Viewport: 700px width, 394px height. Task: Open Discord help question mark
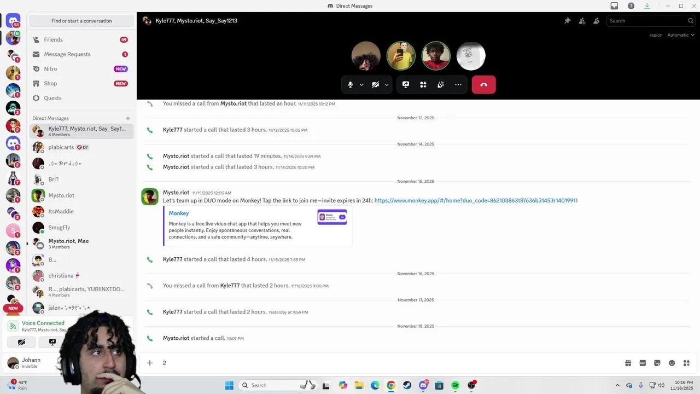[631, 6]
